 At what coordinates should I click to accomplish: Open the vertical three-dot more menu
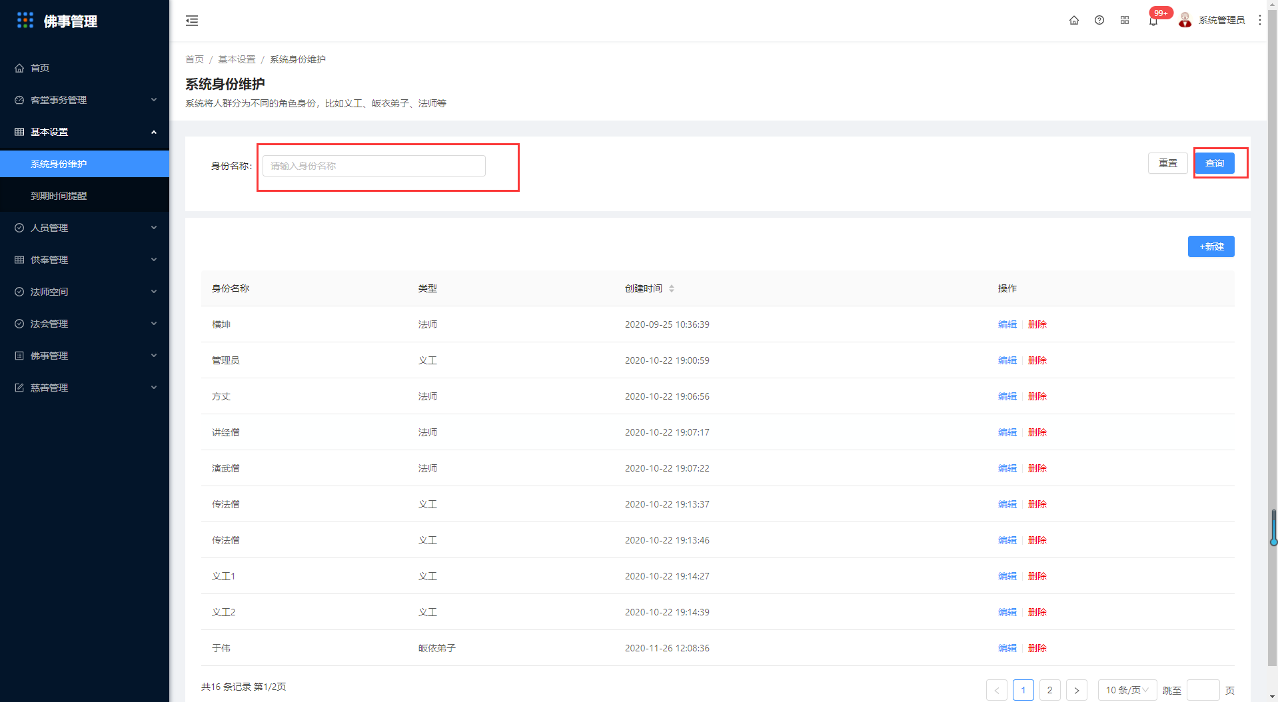point(1259,20)
